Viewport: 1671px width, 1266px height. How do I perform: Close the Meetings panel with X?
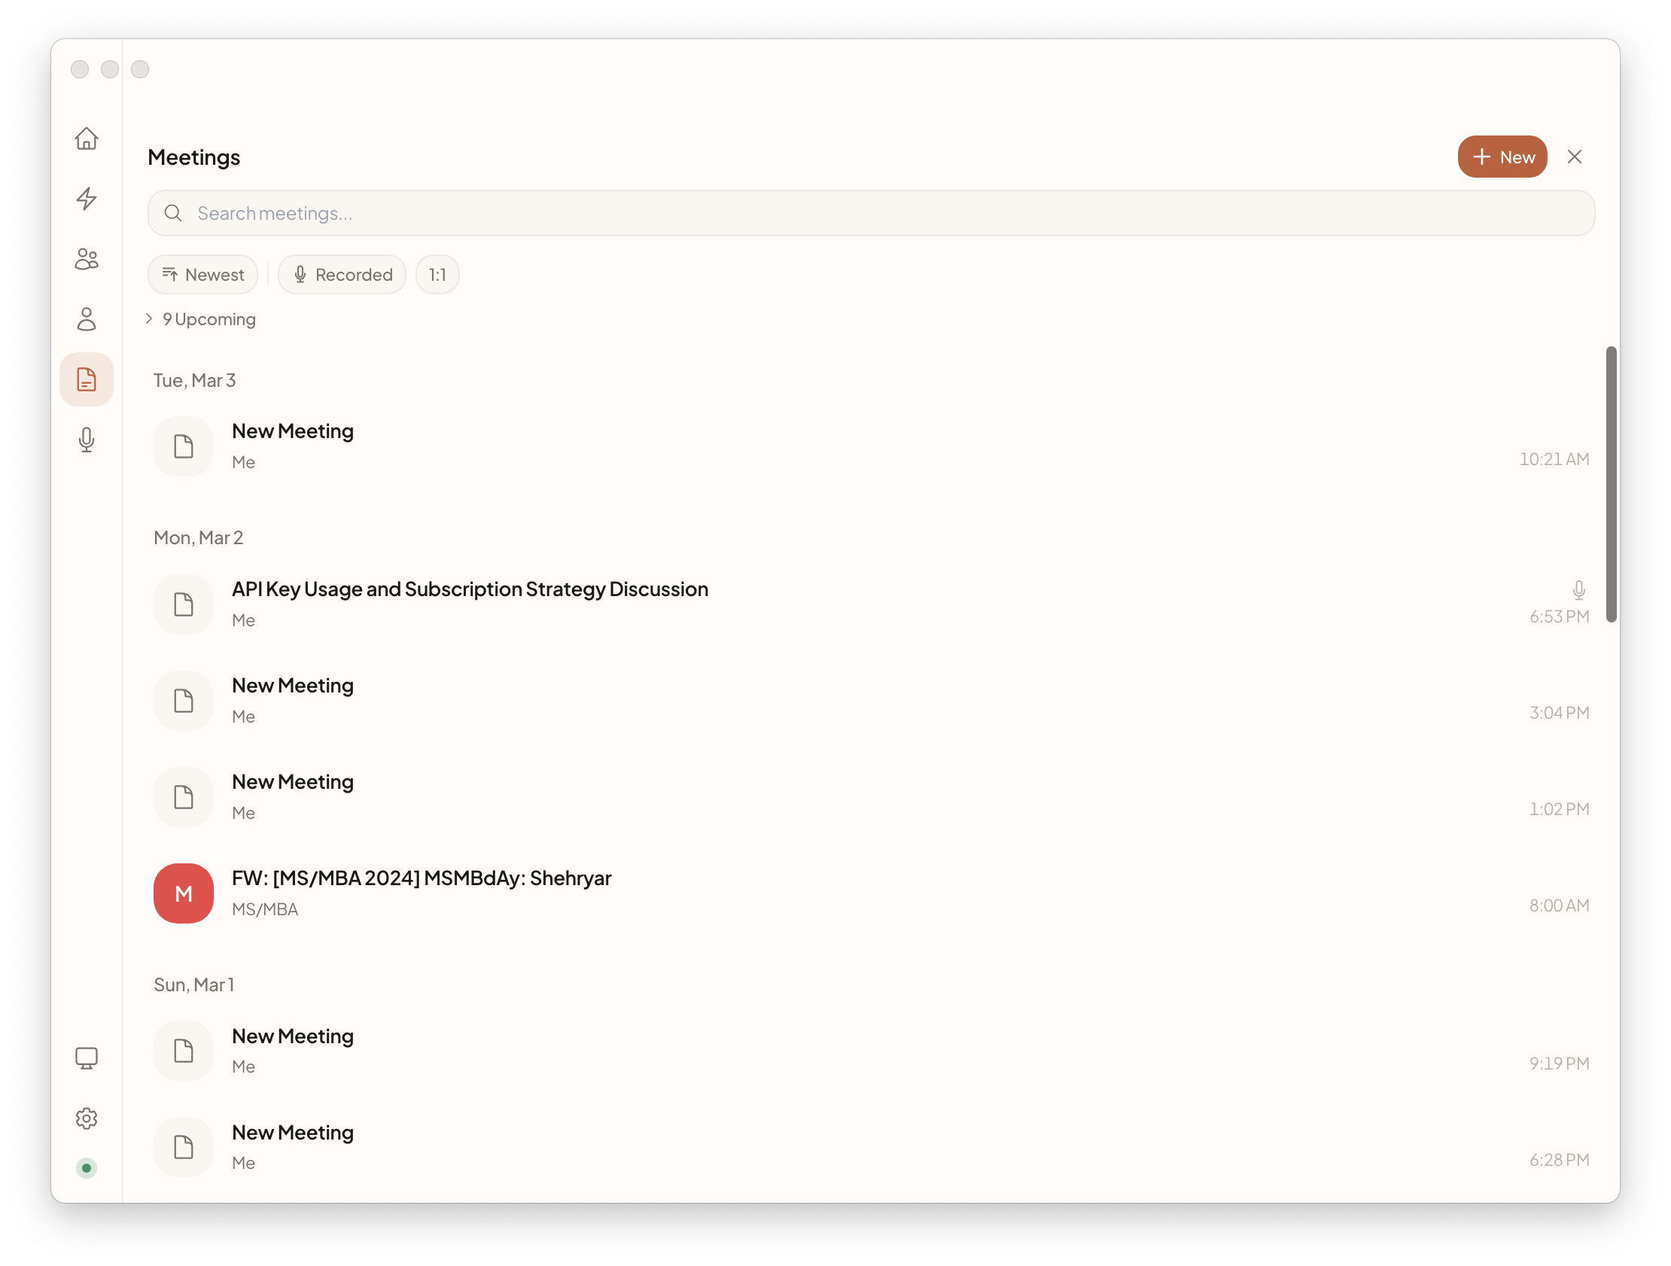click(1575, 157)
